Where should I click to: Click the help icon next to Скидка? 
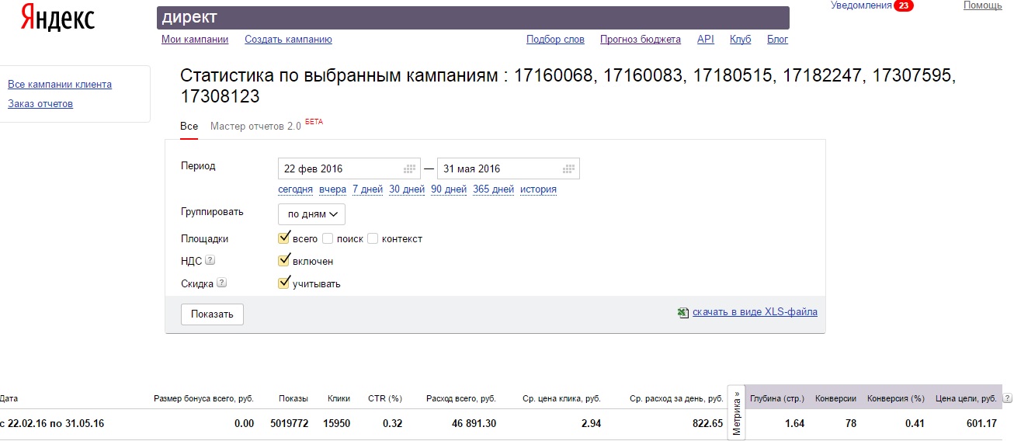point(222,283)
